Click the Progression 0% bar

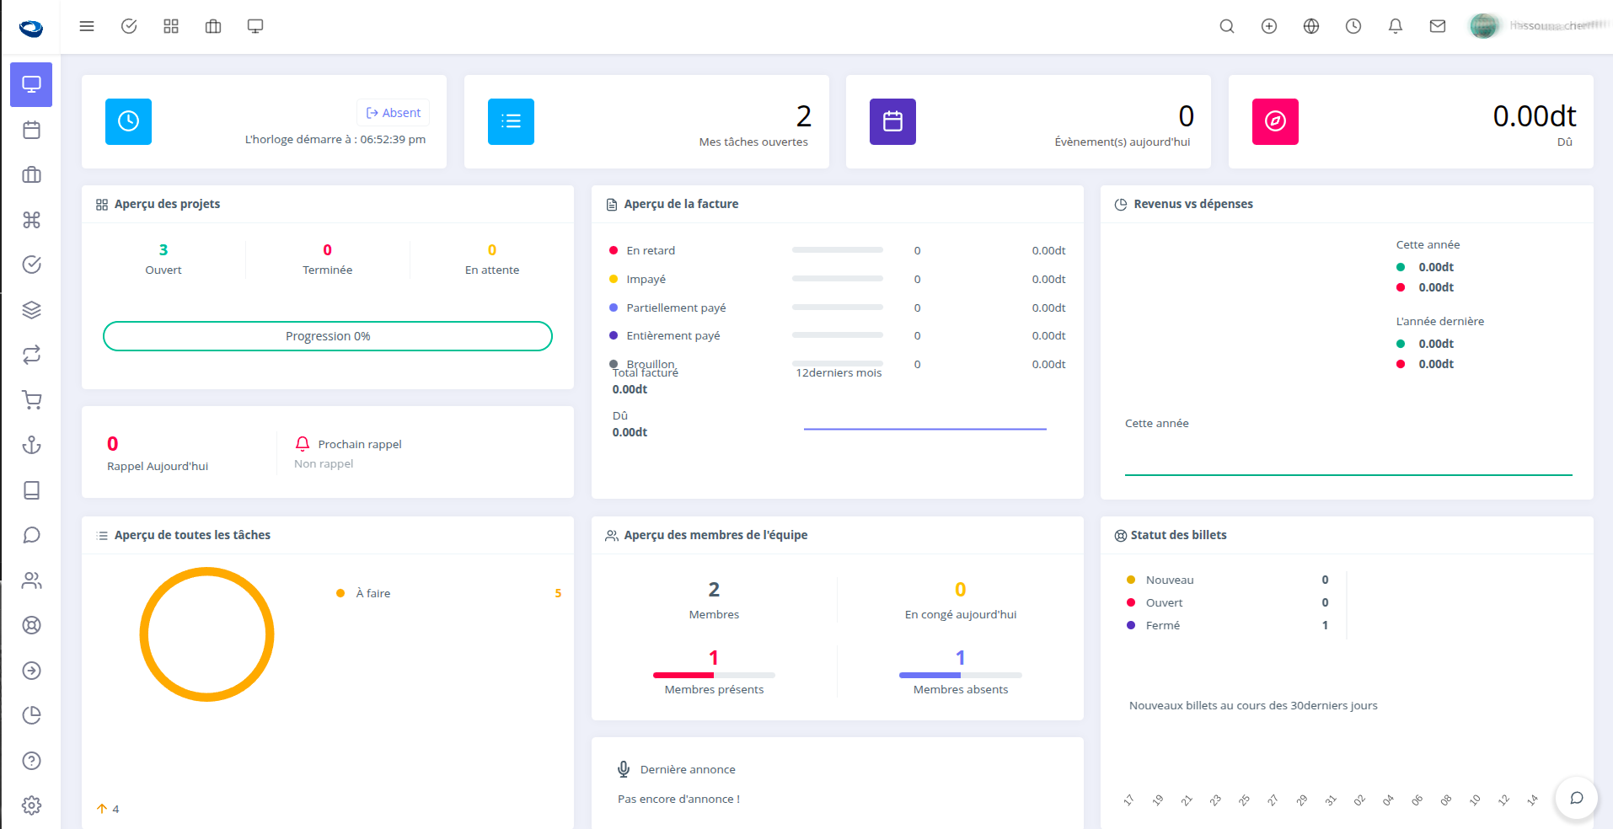pyautogui.click(x=327, y=336)
